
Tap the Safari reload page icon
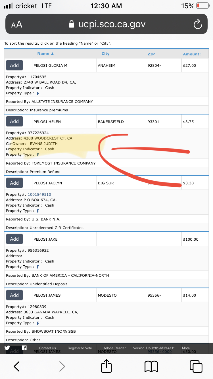pos(197,25)
